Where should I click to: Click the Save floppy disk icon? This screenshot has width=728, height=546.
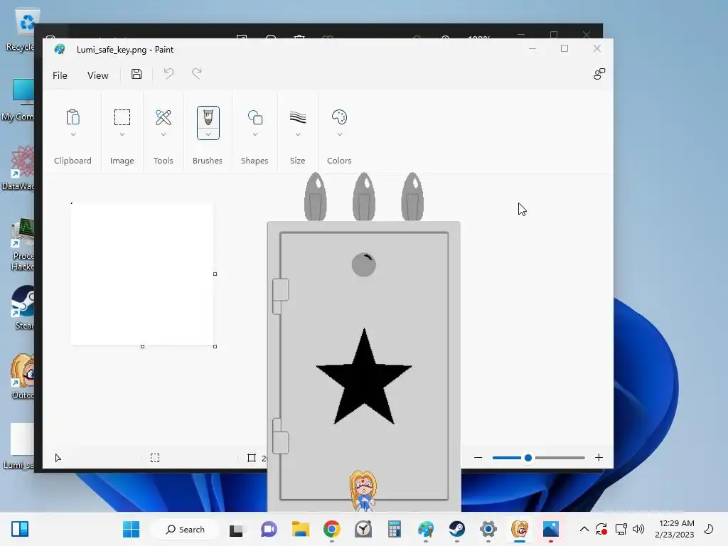pyautogui.click(x=136, y=74)
